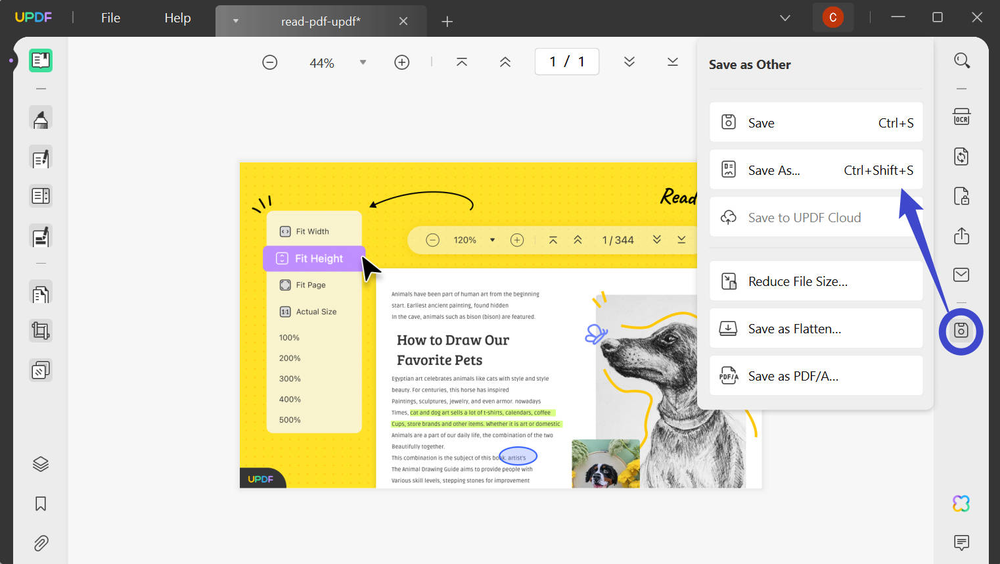
Task: Expand the zoom percentage dropdown
Action: (363, 62)
